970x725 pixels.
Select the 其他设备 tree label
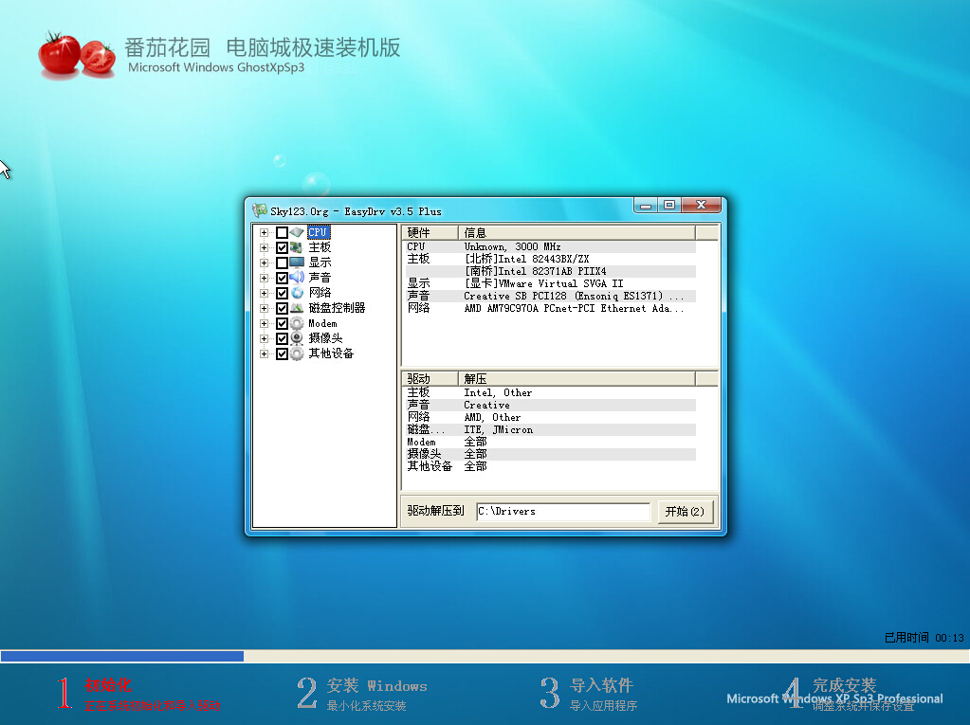click(331, 353)
